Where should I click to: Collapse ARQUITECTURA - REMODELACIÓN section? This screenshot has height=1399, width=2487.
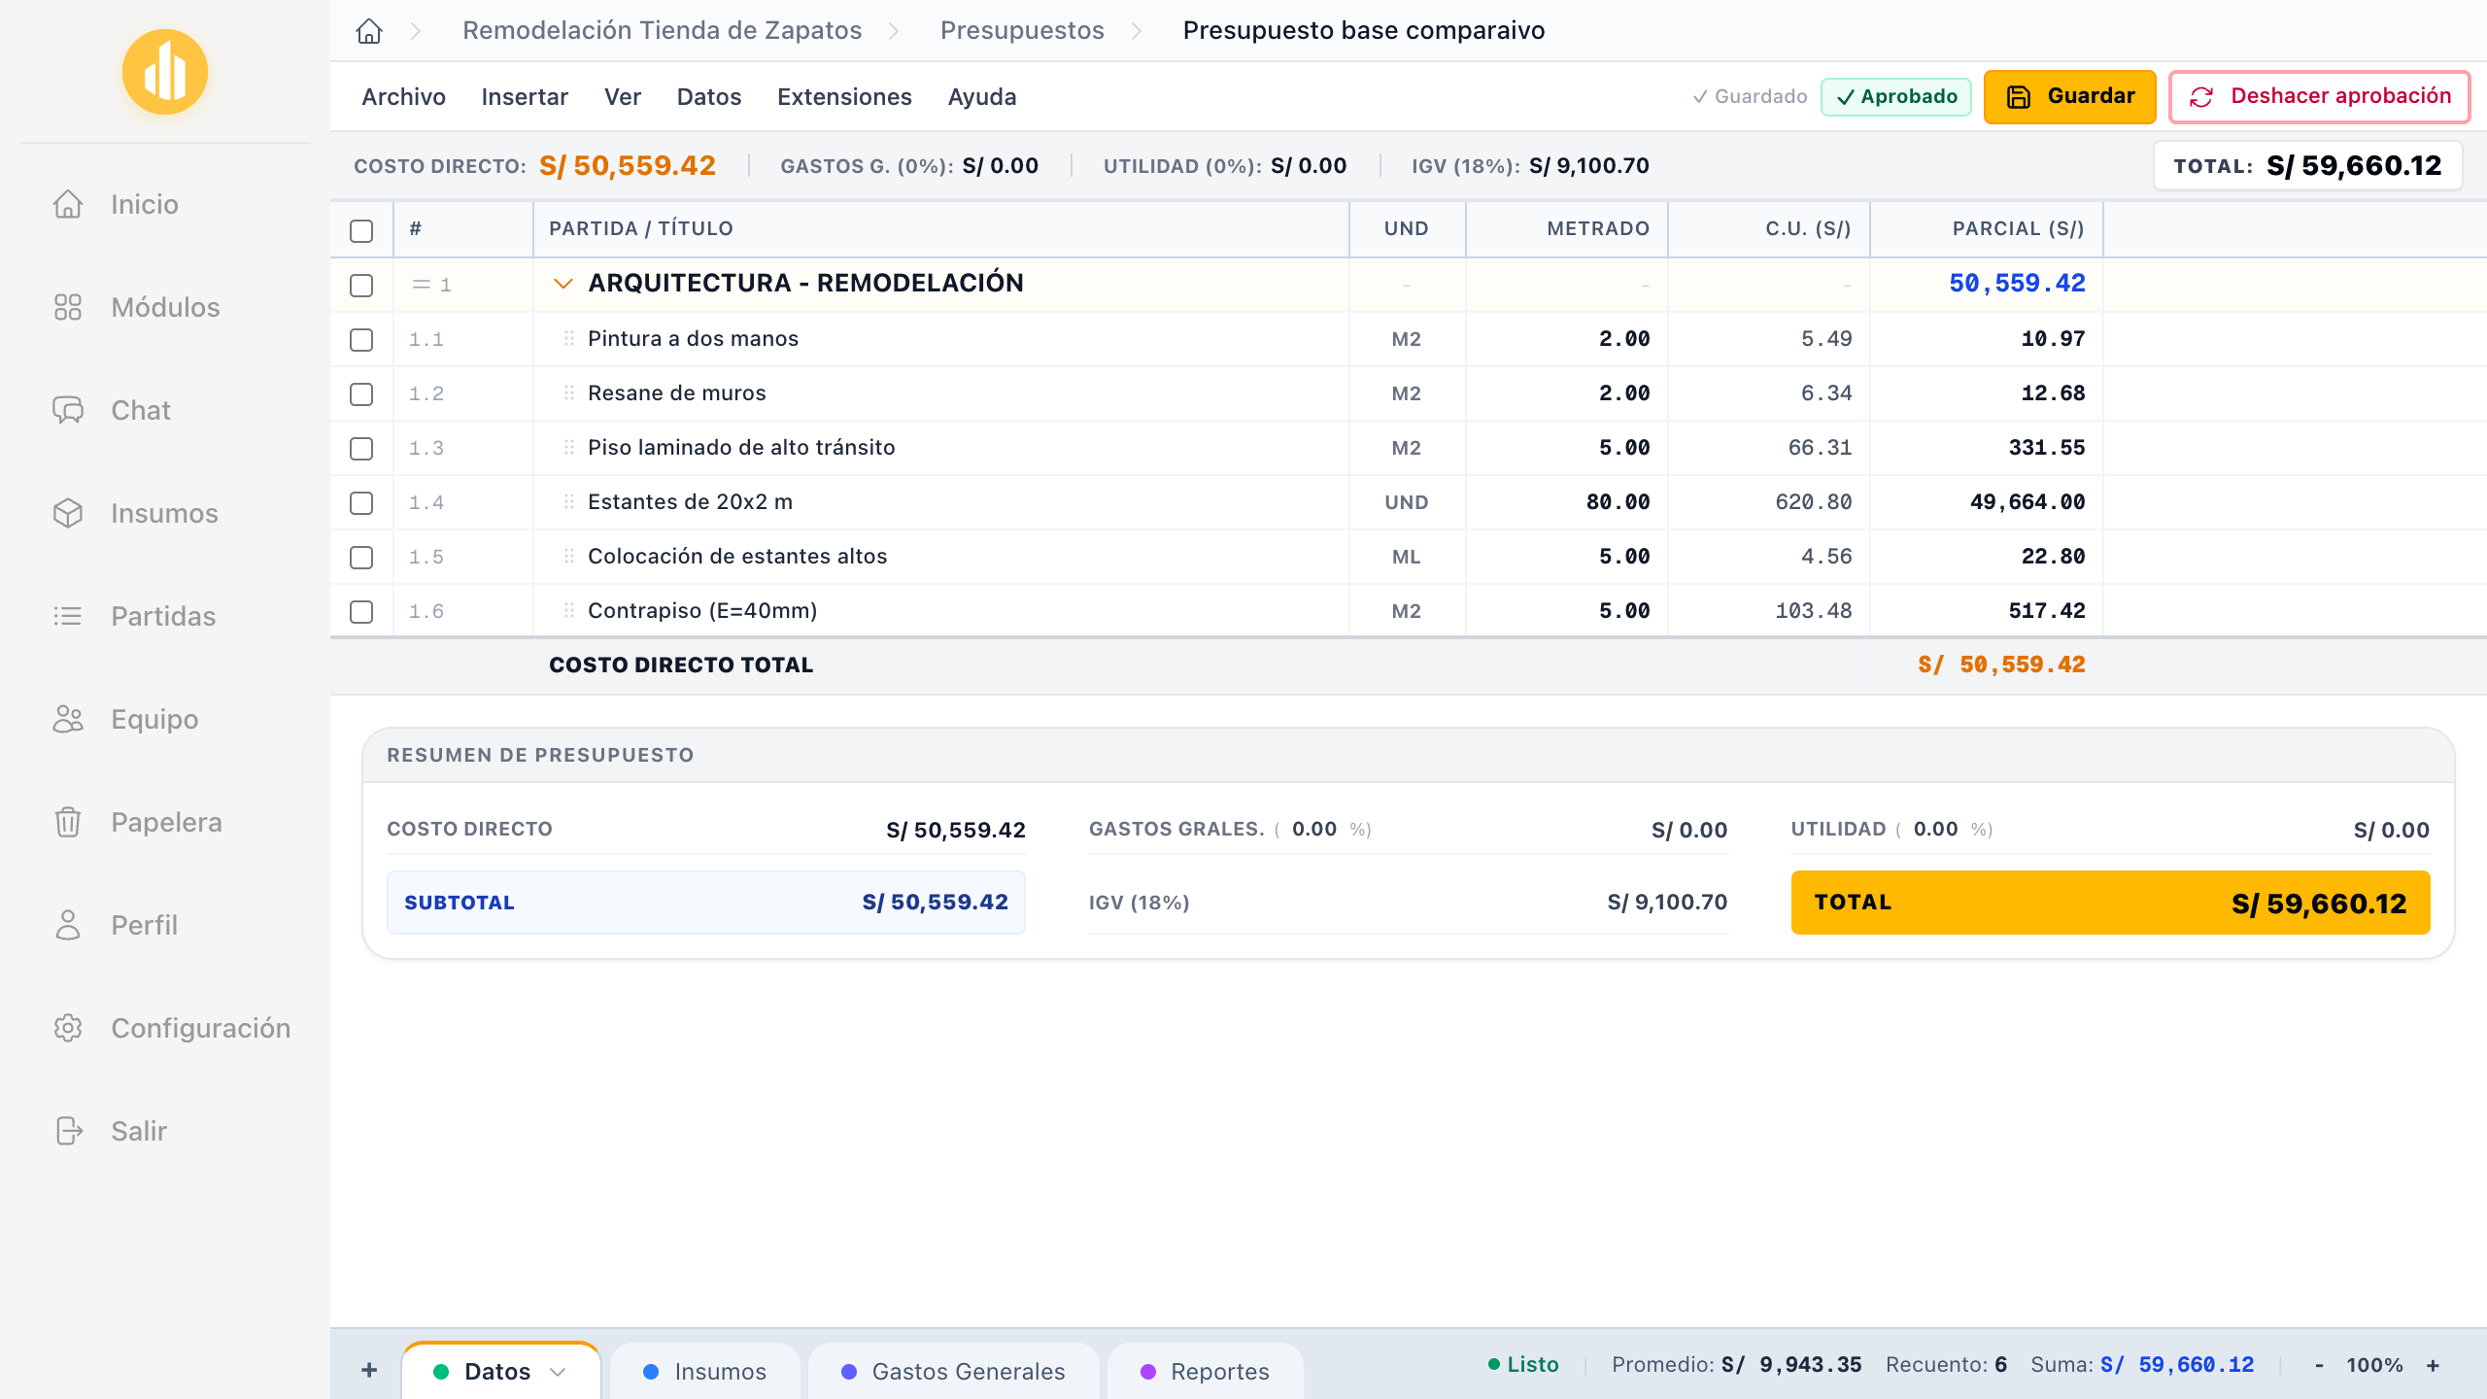pyautogui.click(x=562, y=284)
